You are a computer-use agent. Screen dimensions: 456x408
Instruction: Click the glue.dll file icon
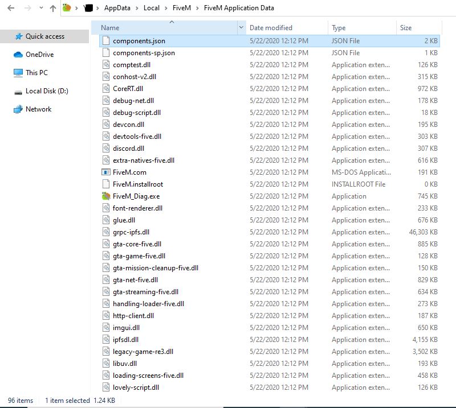(106, 220)
